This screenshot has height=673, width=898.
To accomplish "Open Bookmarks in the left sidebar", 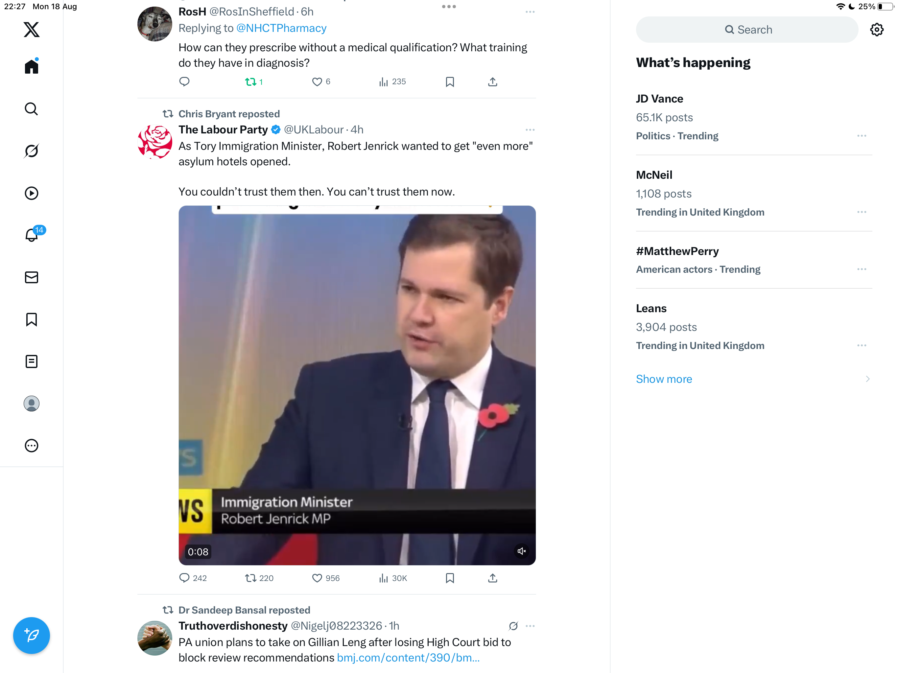I will (x=31, y=319).
